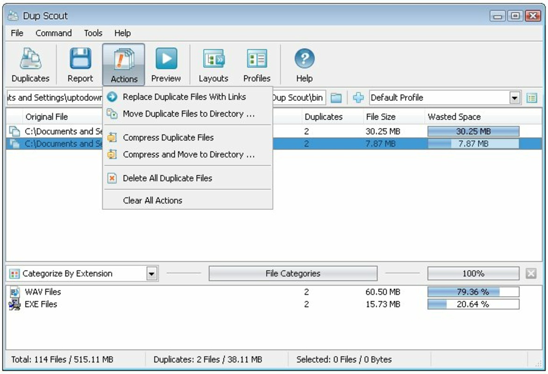Click the gray X button next to 100%
The height and width of the screenshot is (374, 548).
point(531,273)
